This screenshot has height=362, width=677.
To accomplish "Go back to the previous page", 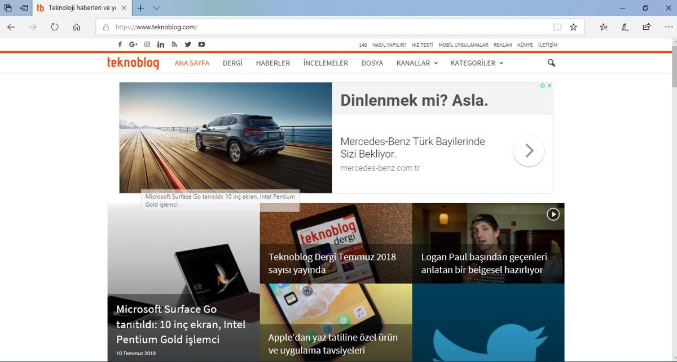I will tap(11, 27).
